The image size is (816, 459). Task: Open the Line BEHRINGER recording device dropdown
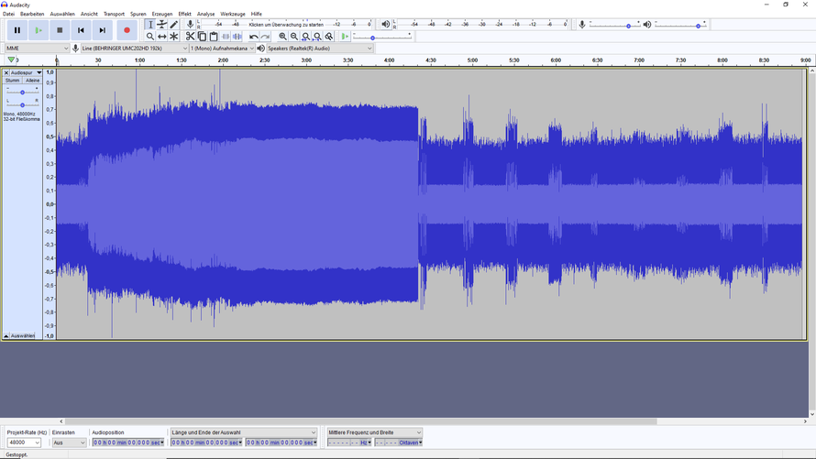point(134,49)
